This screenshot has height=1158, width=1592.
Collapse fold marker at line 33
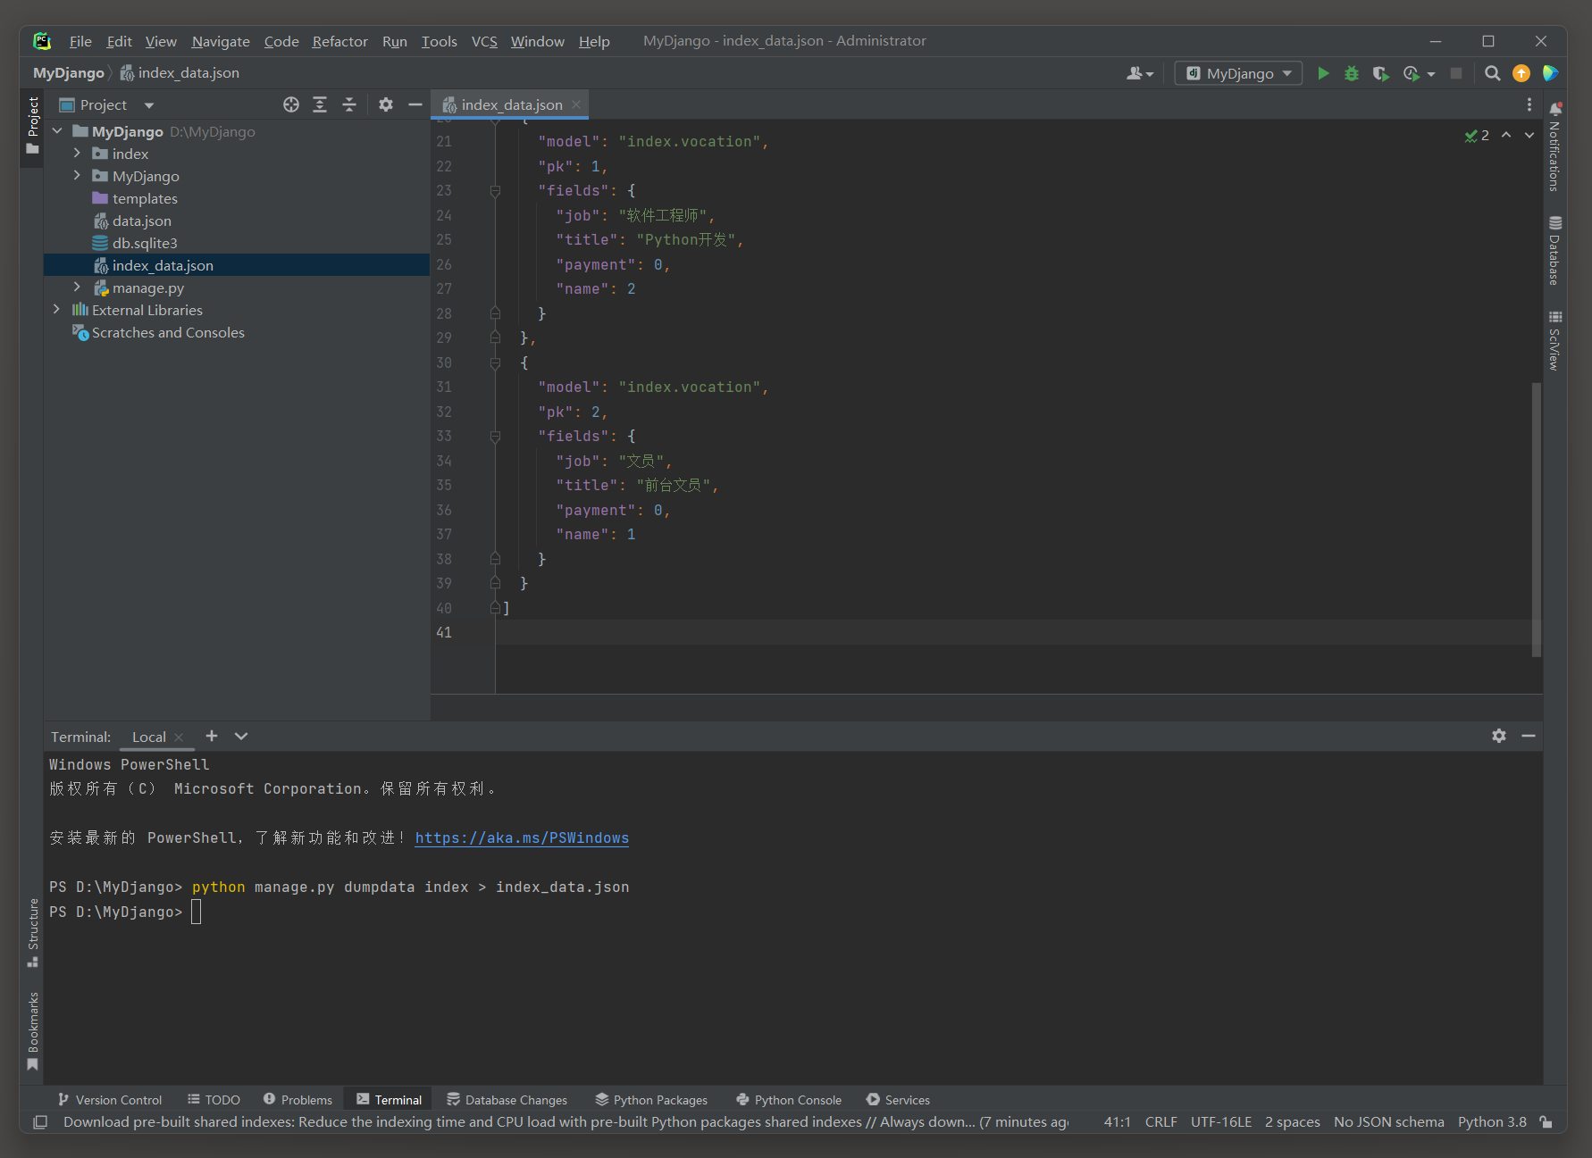[495, 436]
